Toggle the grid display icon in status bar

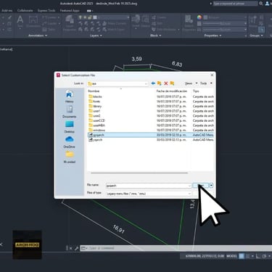242,256
